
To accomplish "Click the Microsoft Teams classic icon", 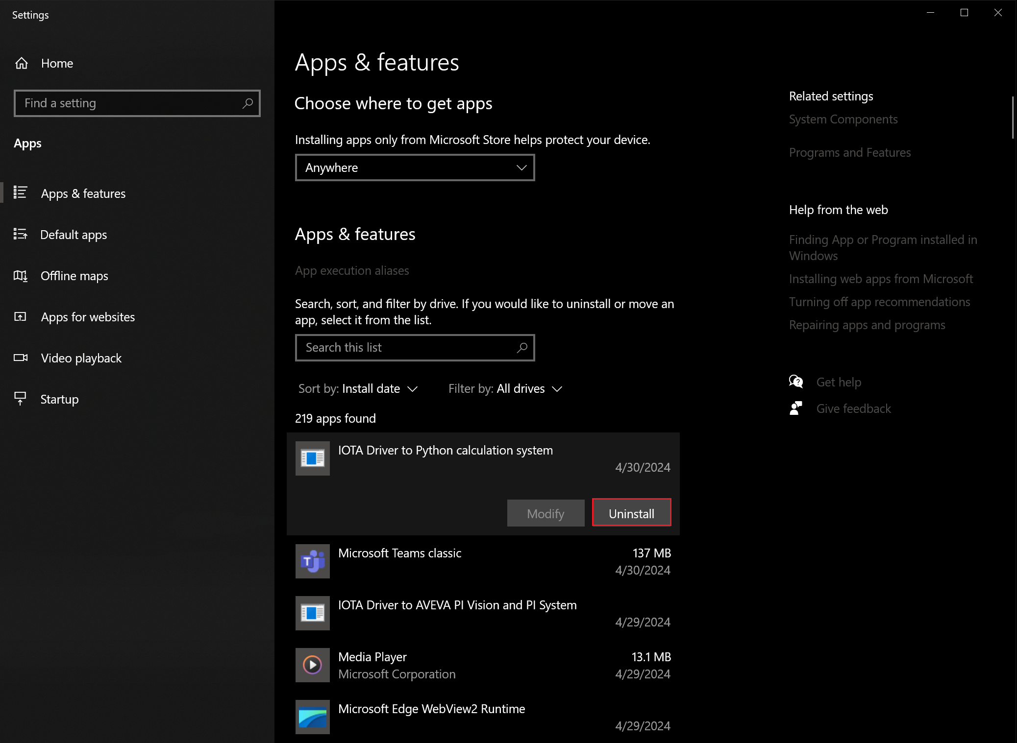I will tap(313, 561).
